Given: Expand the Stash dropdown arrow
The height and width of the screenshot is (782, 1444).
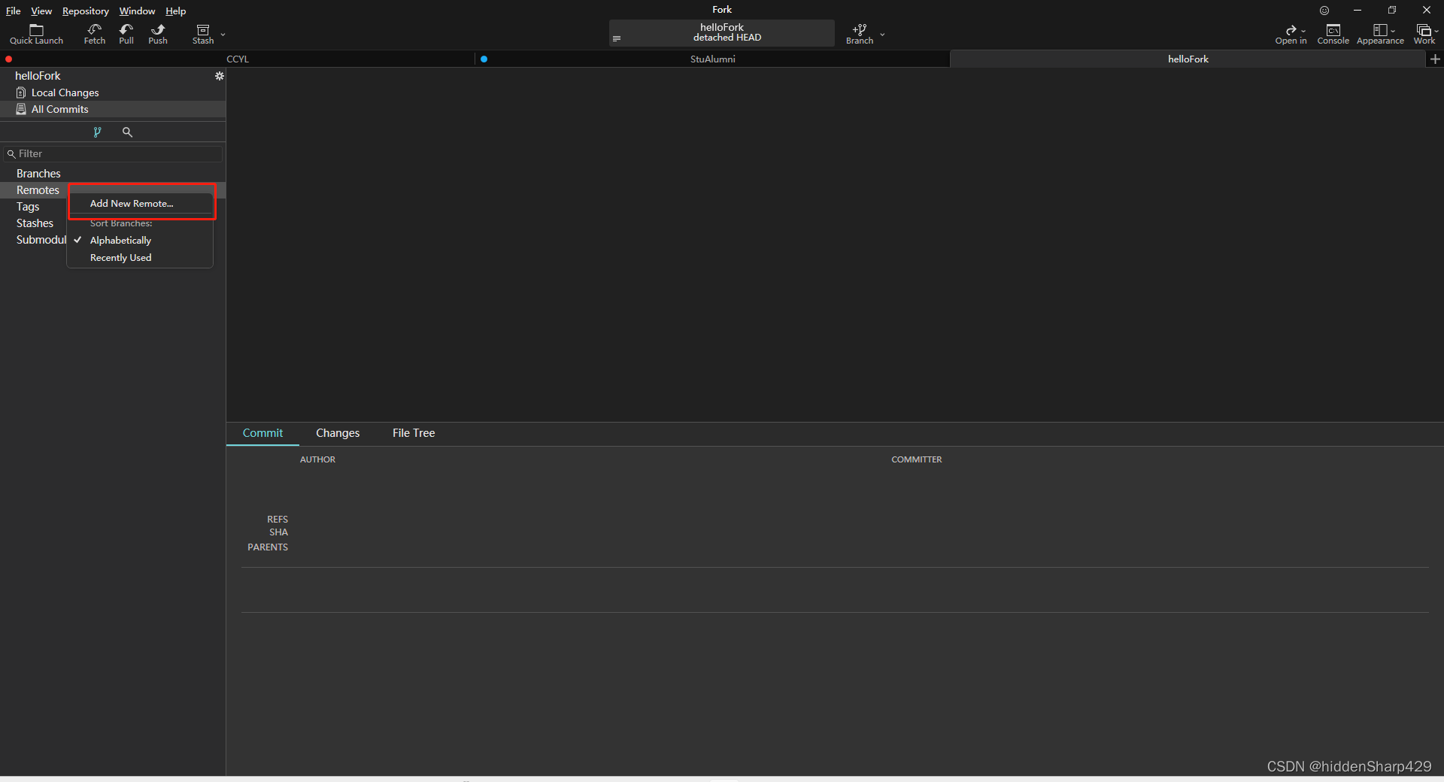Looking at the screenshot, I should pyautogui.click(x=223, y=35).
